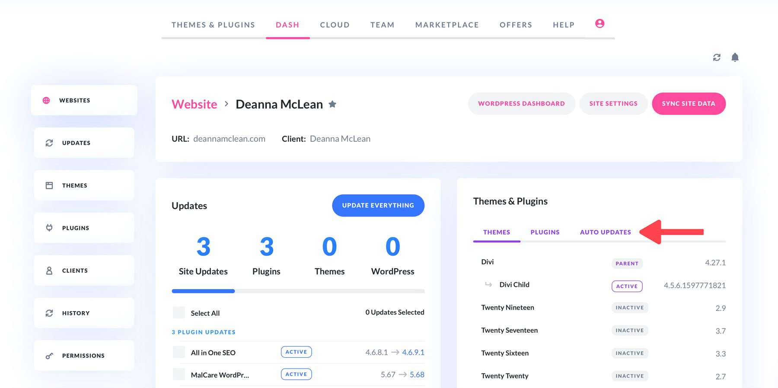
Task: Click the 4.6.9.1 new version text
Action: click(413, 352)
